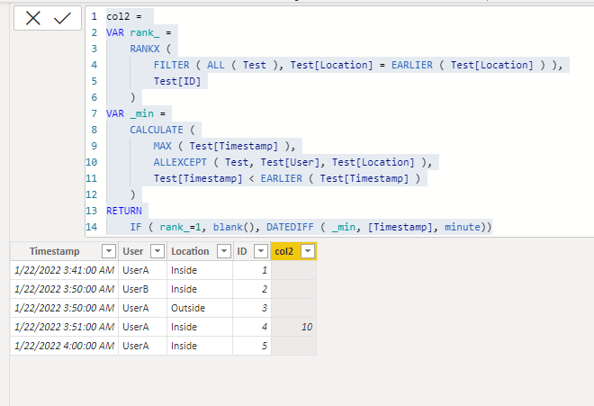Viewport: 594px width, 406px height.
Task: Click CALCULATE keyword on formula line 8
Action: (x=157, y=130)
